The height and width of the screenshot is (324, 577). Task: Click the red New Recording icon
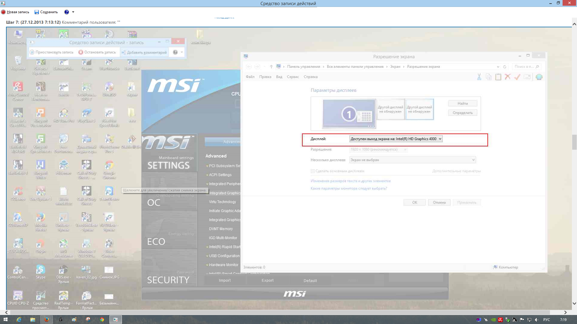tap(3, 12)
